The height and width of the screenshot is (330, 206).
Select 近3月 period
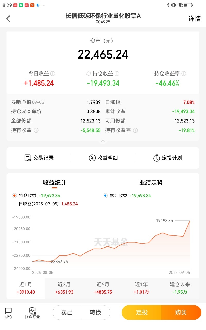pos(64,288)
